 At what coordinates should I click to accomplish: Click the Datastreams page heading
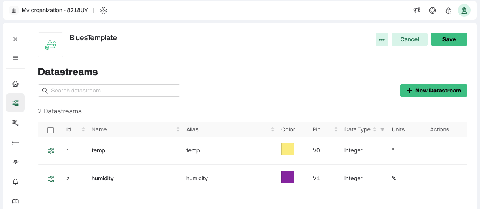[68, 72]
